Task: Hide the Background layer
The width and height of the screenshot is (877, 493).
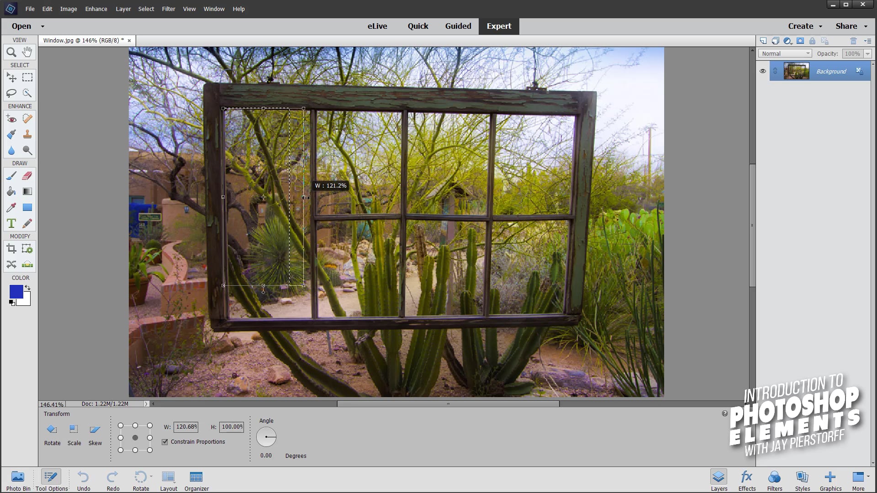Action: click(x=762, y=71)
